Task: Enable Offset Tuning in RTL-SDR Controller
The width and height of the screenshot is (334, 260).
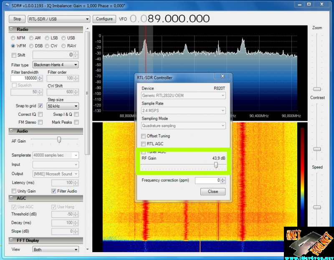Action: (x=144, y=136)
